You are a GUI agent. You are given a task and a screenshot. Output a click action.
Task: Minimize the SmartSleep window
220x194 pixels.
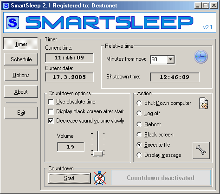198,6
